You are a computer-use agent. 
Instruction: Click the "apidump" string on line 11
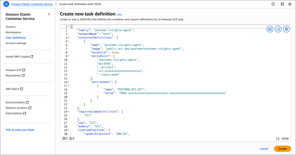click(x=105, y=63)
